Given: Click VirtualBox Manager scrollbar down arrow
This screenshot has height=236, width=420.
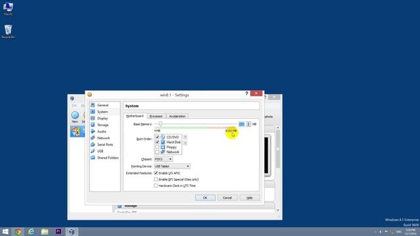Looking at the screenshot, I should [278, 210].
